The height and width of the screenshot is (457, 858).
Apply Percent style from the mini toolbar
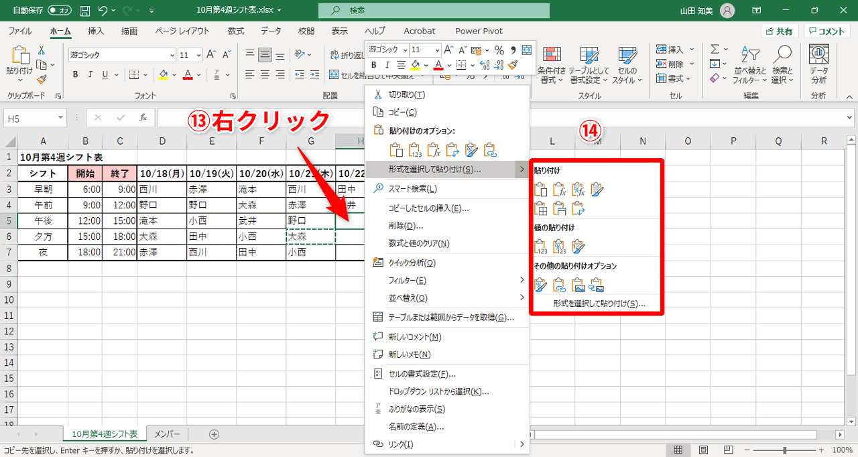click(x=499, y=50)
